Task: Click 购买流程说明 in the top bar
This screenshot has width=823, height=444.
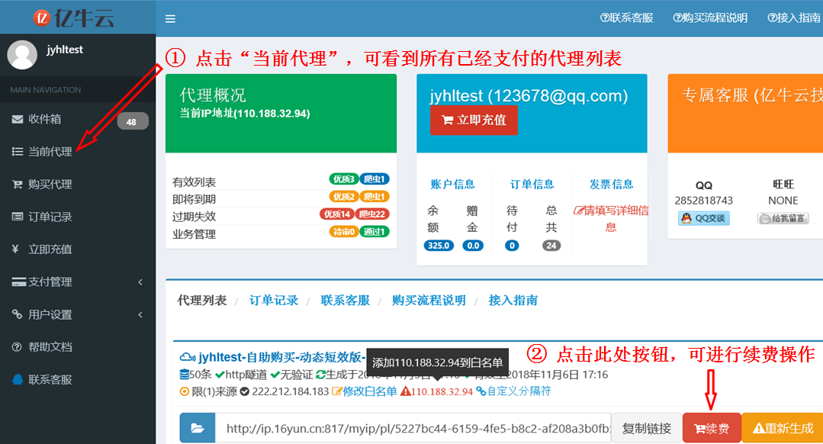Action: [710, 18]
